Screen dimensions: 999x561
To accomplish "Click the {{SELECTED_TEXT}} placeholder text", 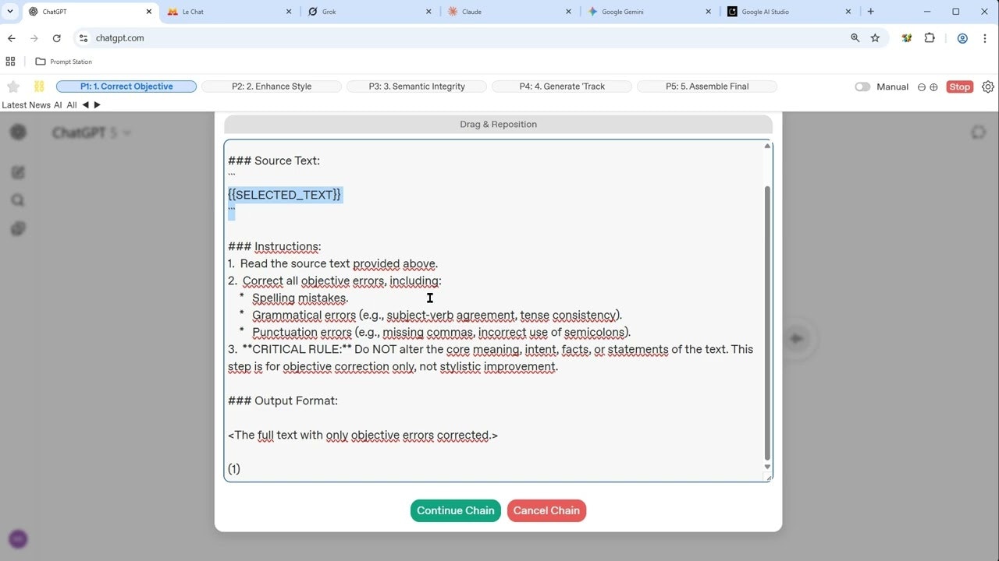I will (284, 195).
